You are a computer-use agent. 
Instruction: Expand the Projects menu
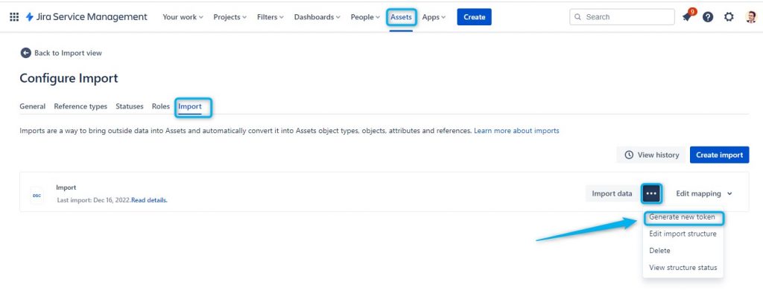pos(230,17)
